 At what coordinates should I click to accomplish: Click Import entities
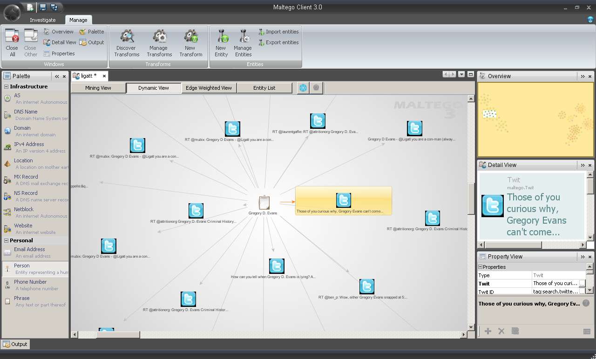tap(278, 32)
